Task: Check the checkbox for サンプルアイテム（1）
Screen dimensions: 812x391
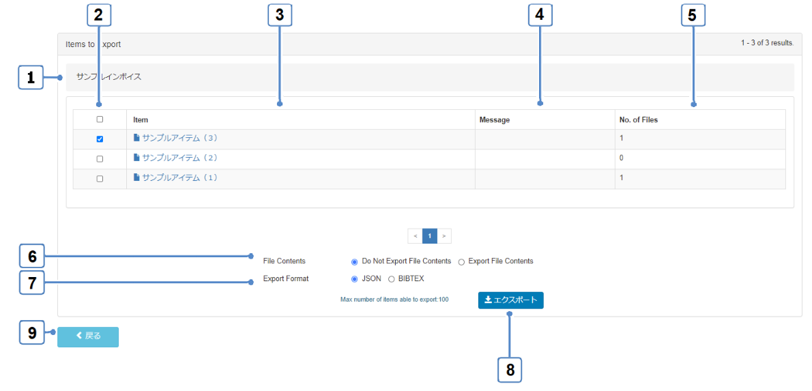Action: [x=100, y=179]
